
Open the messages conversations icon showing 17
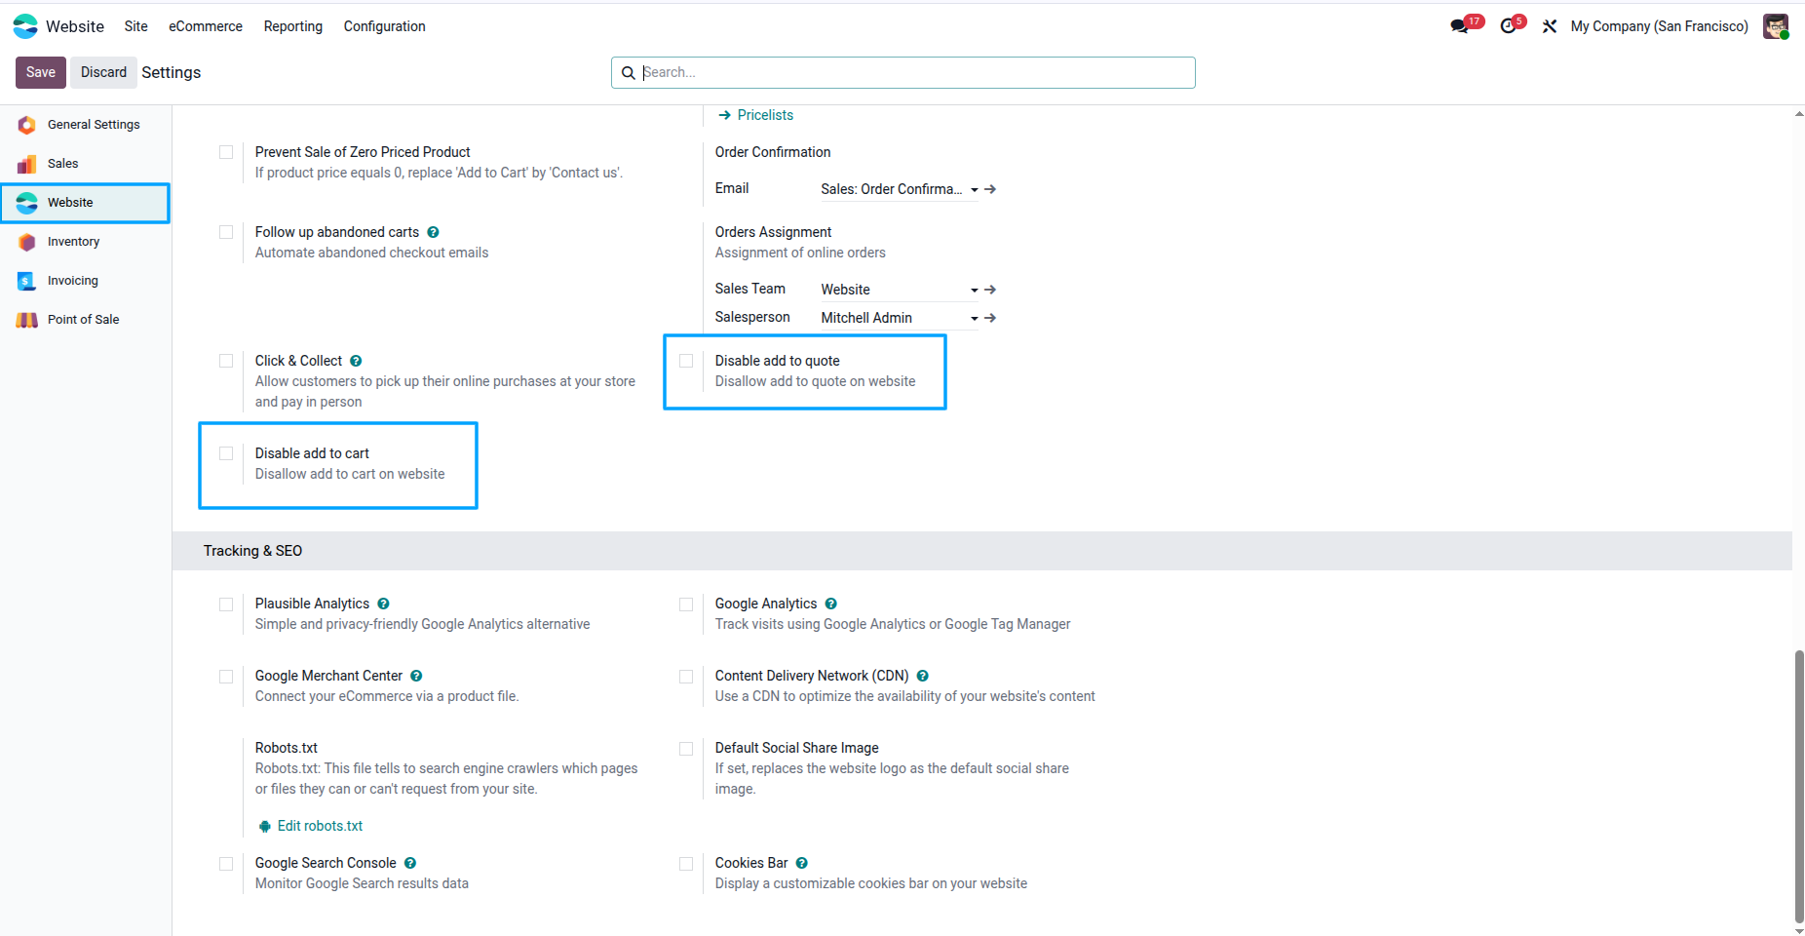pyautogui.click(x=1459, y=26)
